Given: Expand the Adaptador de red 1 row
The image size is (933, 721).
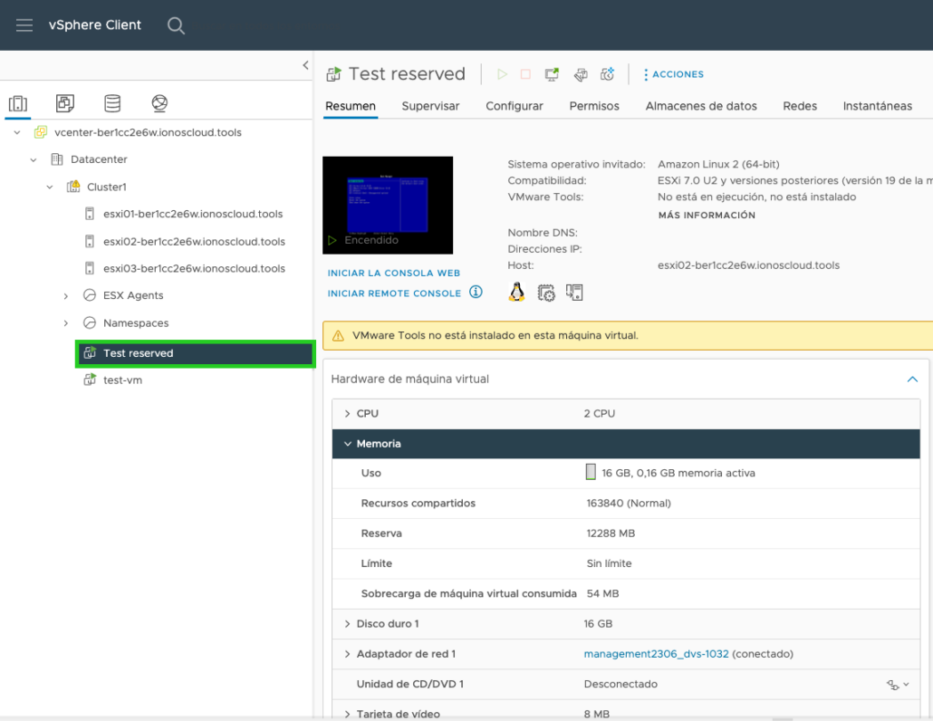Looking at the screenshot, I should [x=348, y=654].
